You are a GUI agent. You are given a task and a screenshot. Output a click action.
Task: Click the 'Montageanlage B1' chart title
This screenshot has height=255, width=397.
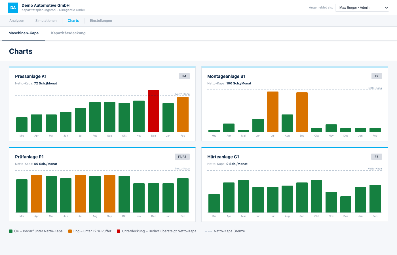pos(226,76)
